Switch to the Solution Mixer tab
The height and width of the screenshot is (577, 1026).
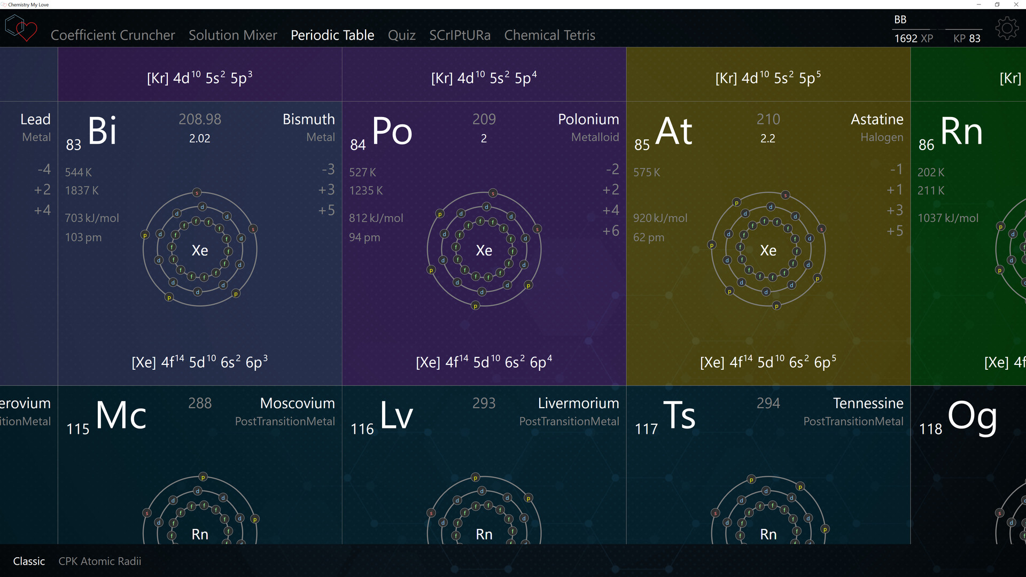coord(233,35)
